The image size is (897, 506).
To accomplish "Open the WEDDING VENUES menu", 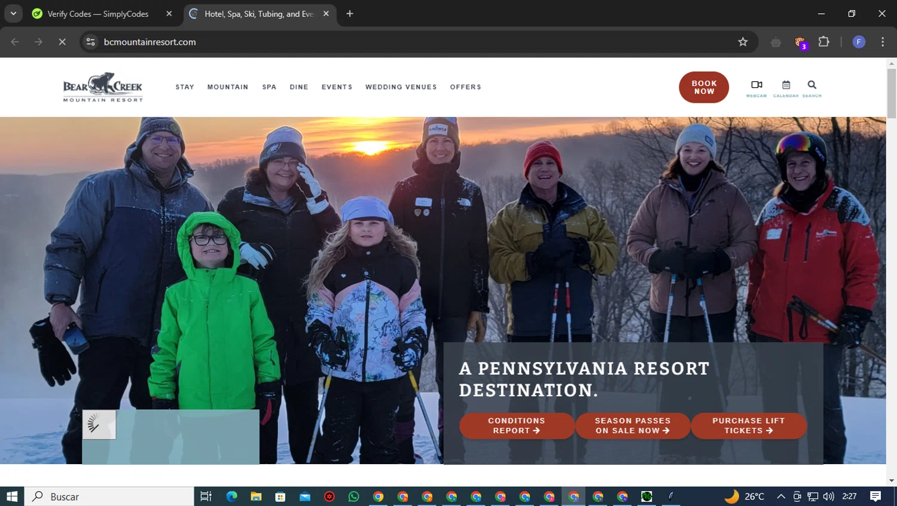I will 401,87.
